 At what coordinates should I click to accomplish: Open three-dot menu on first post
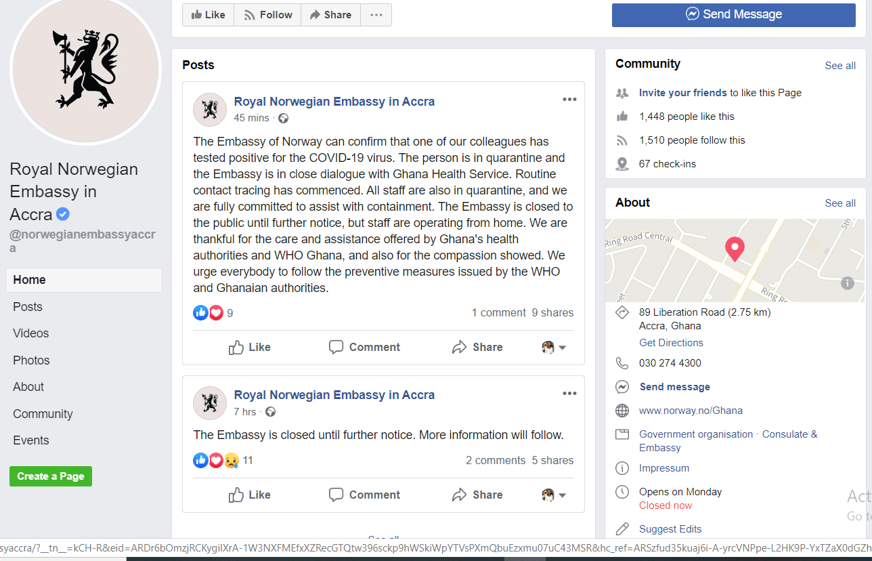tap(569, 100)
